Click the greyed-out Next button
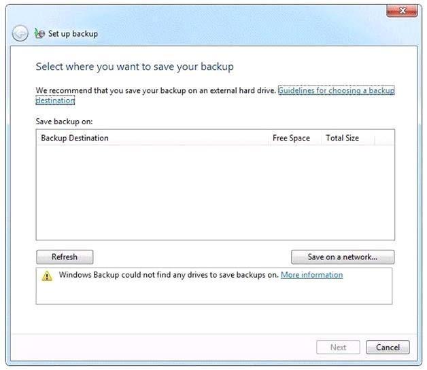Image resolution: width=427 pixels, height=370 pixels. pyautogui.click(x=338, y=347)
